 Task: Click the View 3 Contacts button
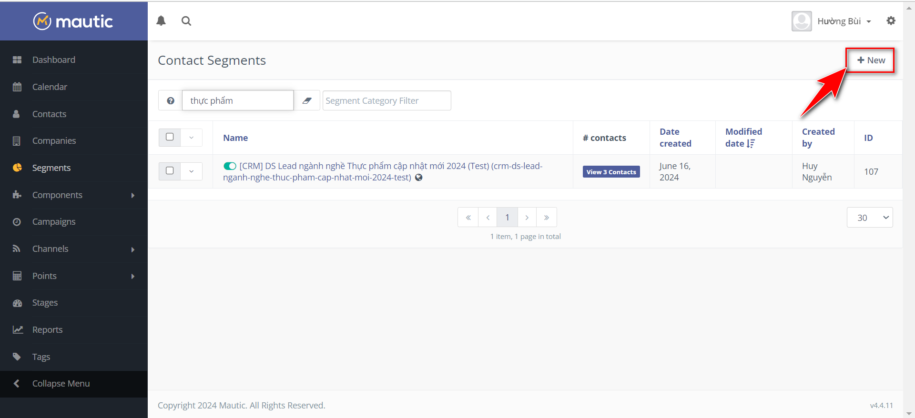(611, 172)
